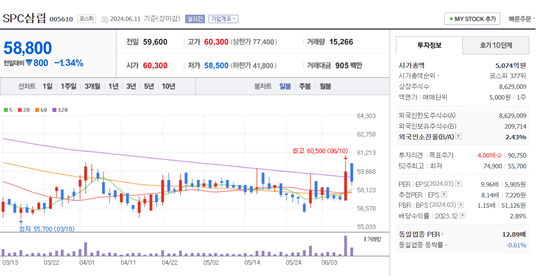Viewport: 536px width, 276px height.
Task: Switch to the 투자정보 tab
Action: point(429,45)
